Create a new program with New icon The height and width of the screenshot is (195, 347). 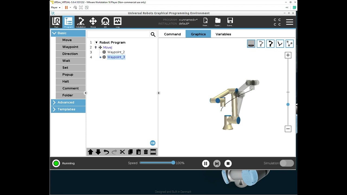pyautogui.click(x=205, y=22)
